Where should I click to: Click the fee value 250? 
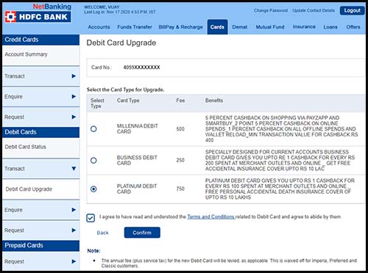[180, 160]
